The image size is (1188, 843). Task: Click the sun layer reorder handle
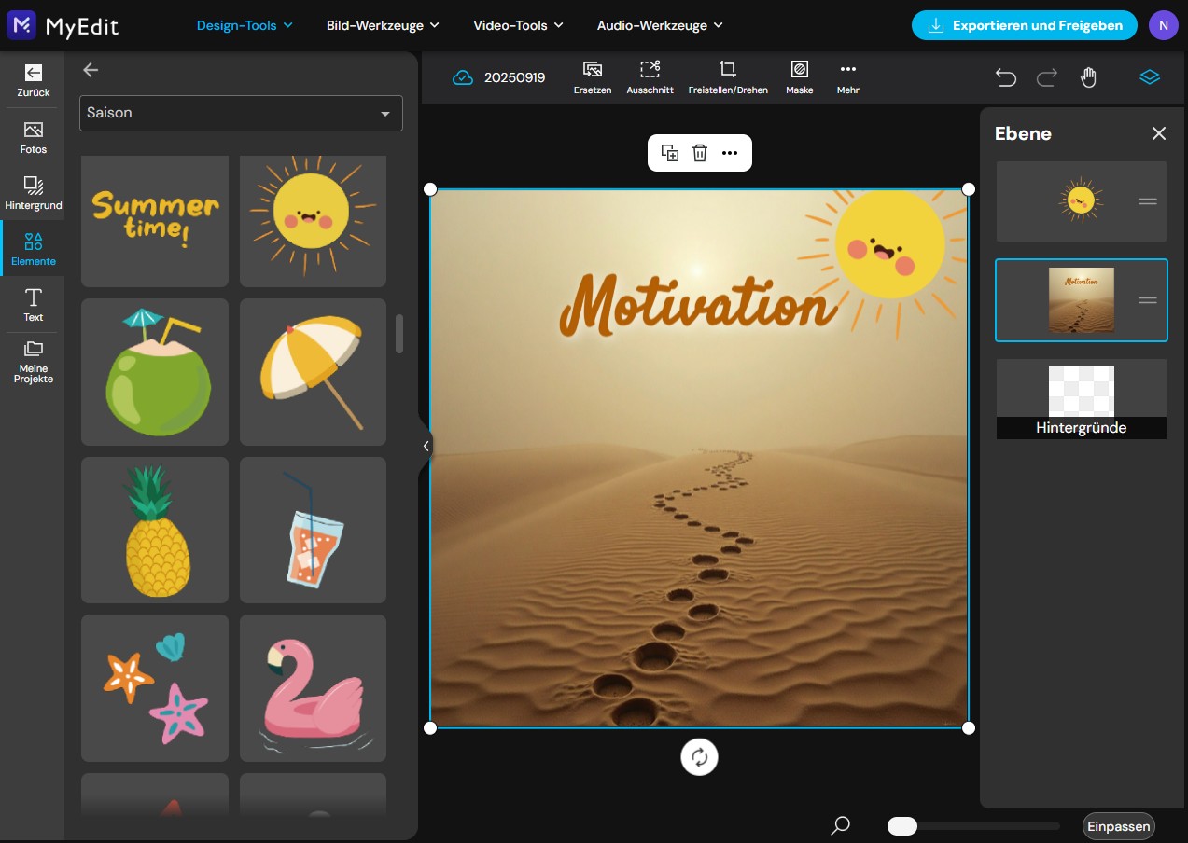tap(1148, 201)
